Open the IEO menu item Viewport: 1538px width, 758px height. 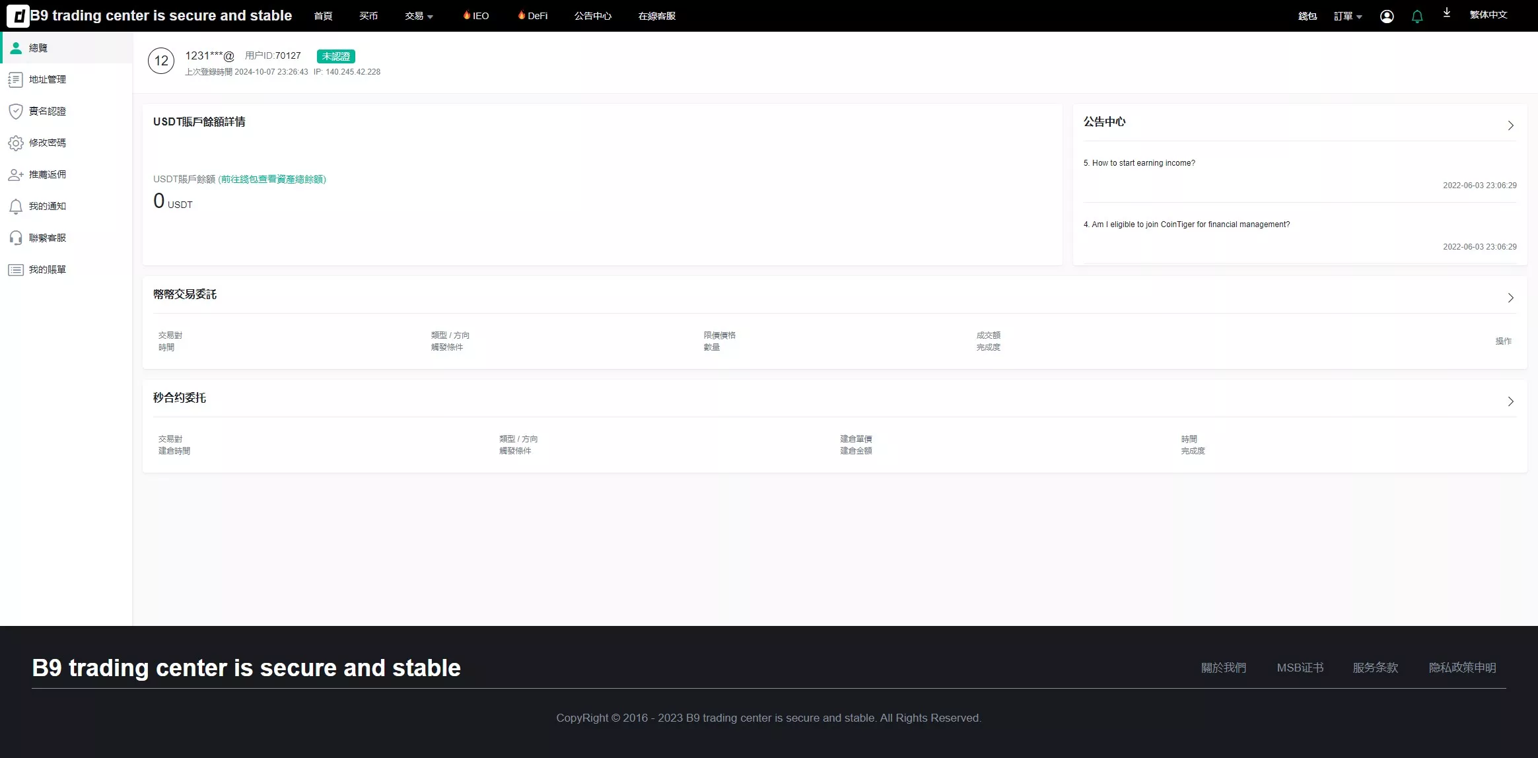click(476, 16)
